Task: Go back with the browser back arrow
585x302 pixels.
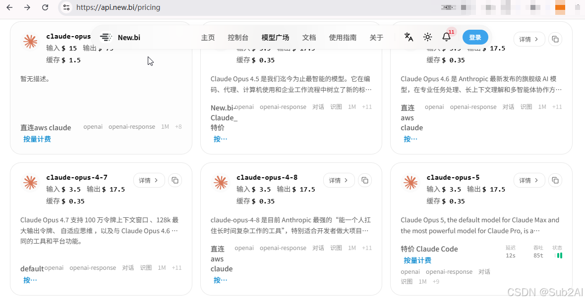Action: coord(10,7)
